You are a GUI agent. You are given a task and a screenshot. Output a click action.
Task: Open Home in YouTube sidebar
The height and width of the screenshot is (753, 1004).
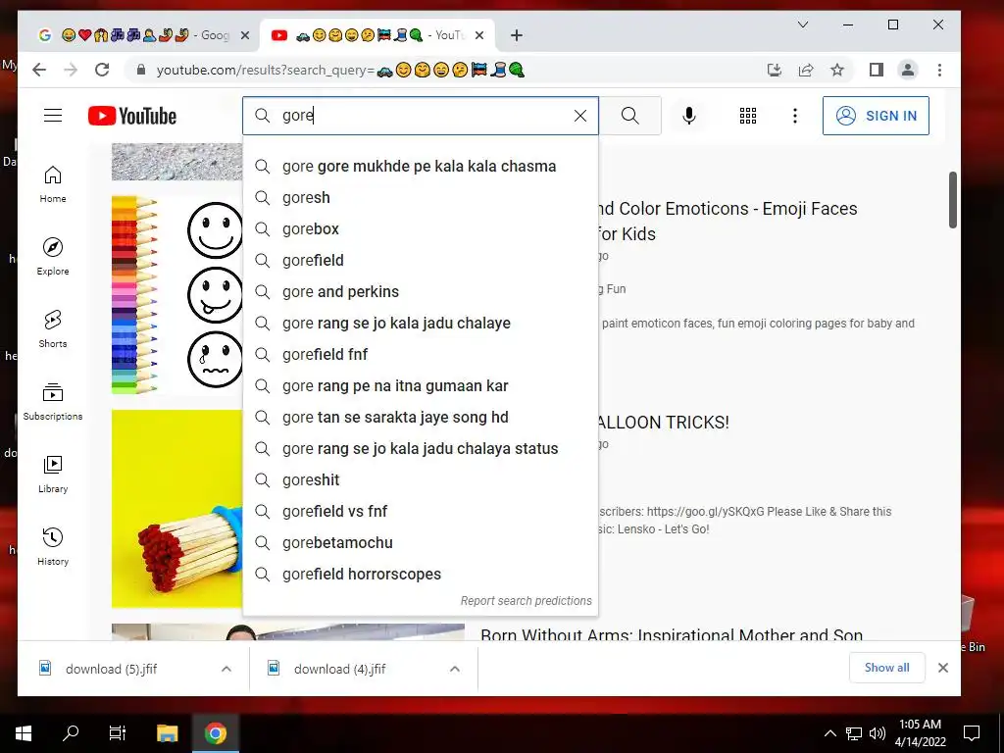(x=53, y=184)
